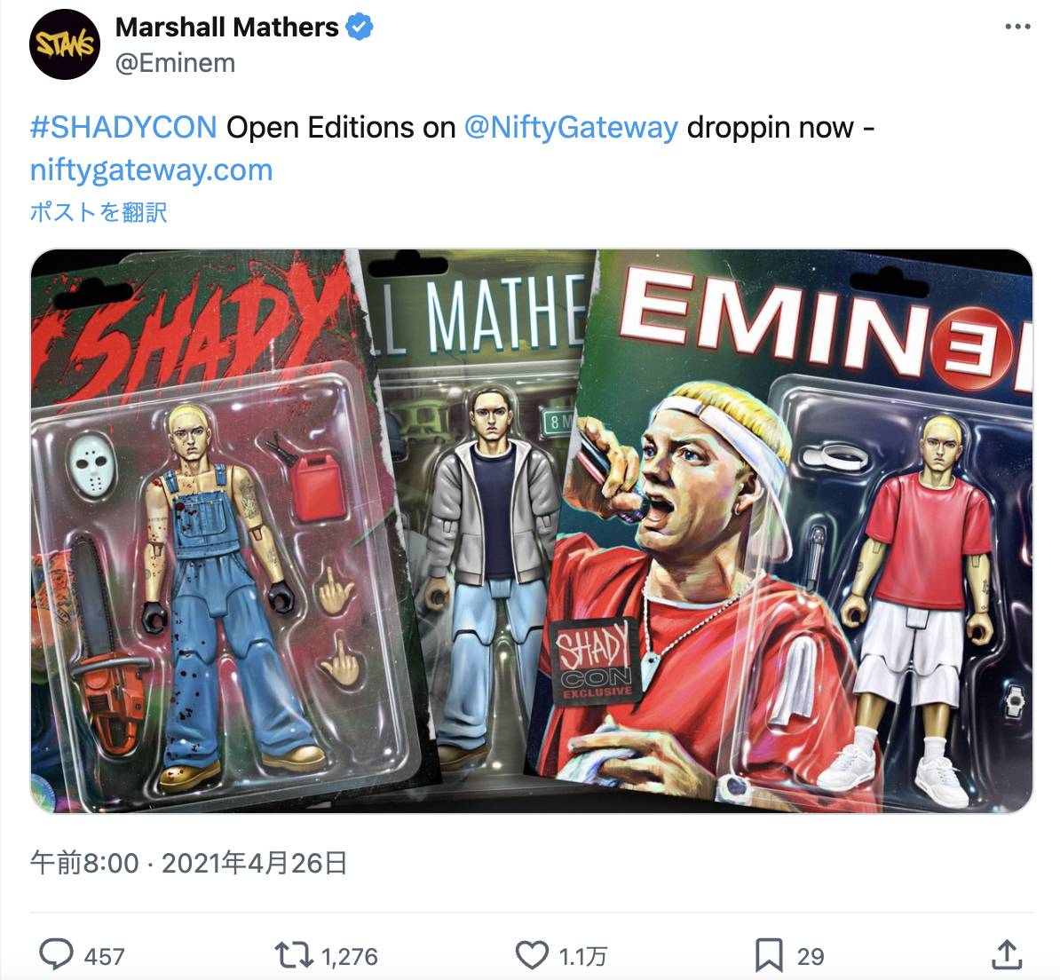Like the post with the heart icon
The height and width of the screenshot is (980, 1060).
pos(532,956)
